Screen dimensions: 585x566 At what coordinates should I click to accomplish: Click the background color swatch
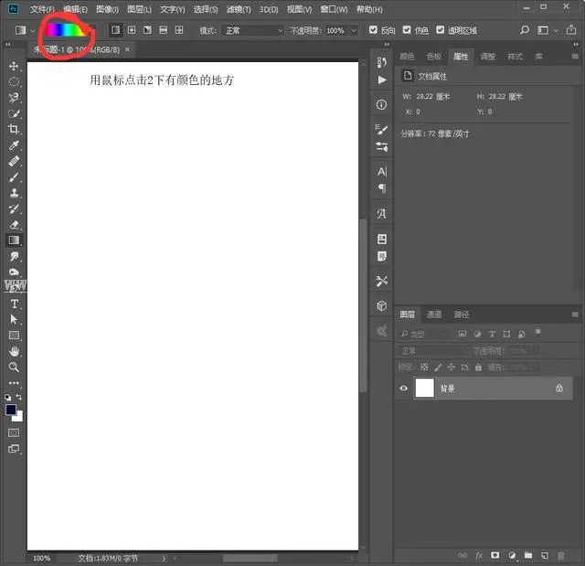pyautogui.click(x=18, y=417)
